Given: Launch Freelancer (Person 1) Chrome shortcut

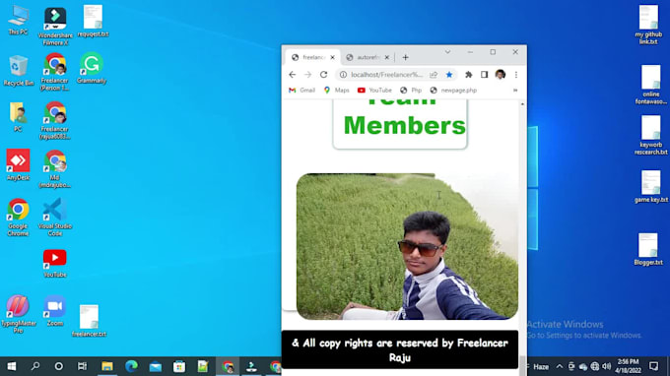Looking at the screenshot, I should coord(55,72).
